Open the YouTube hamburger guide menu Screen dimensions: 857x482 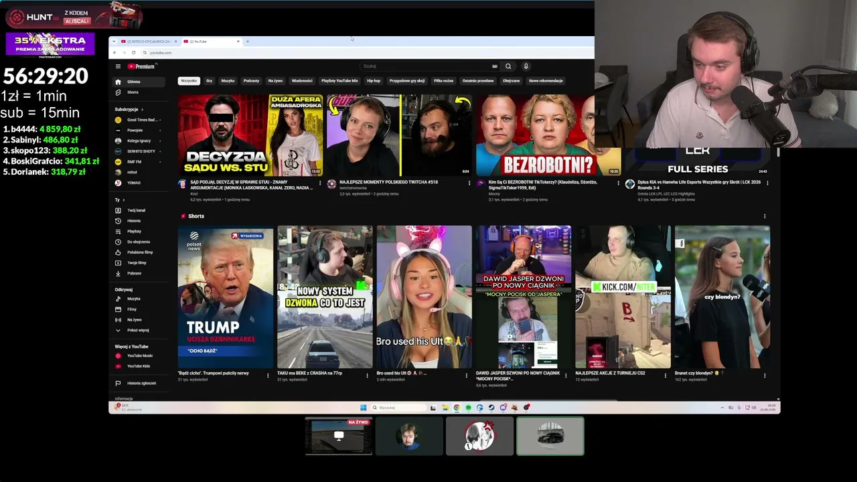click(x=118, y=66)
